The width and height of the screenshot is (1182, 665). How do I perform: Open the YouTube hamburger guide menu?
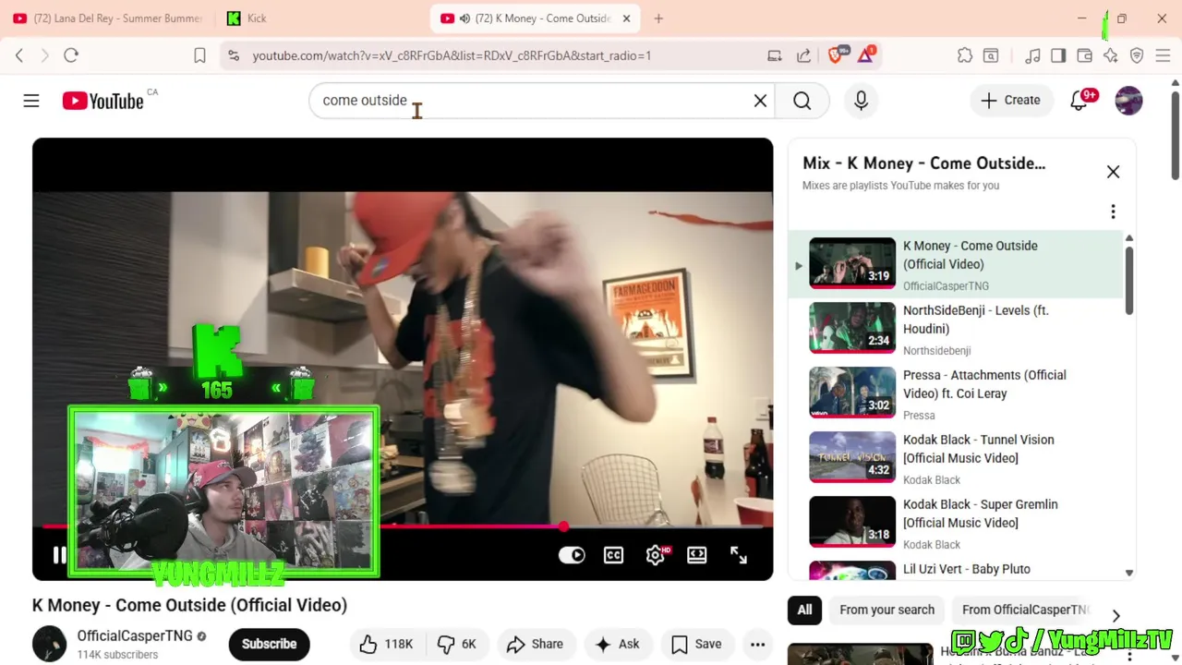click(31, 101)
